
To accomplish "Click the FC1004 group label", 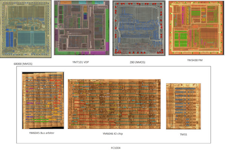I will tap(116, 148).
